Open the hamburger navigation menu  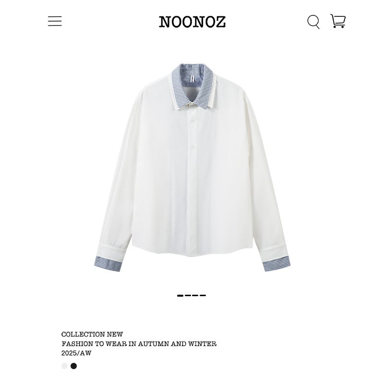coord(55,21)
